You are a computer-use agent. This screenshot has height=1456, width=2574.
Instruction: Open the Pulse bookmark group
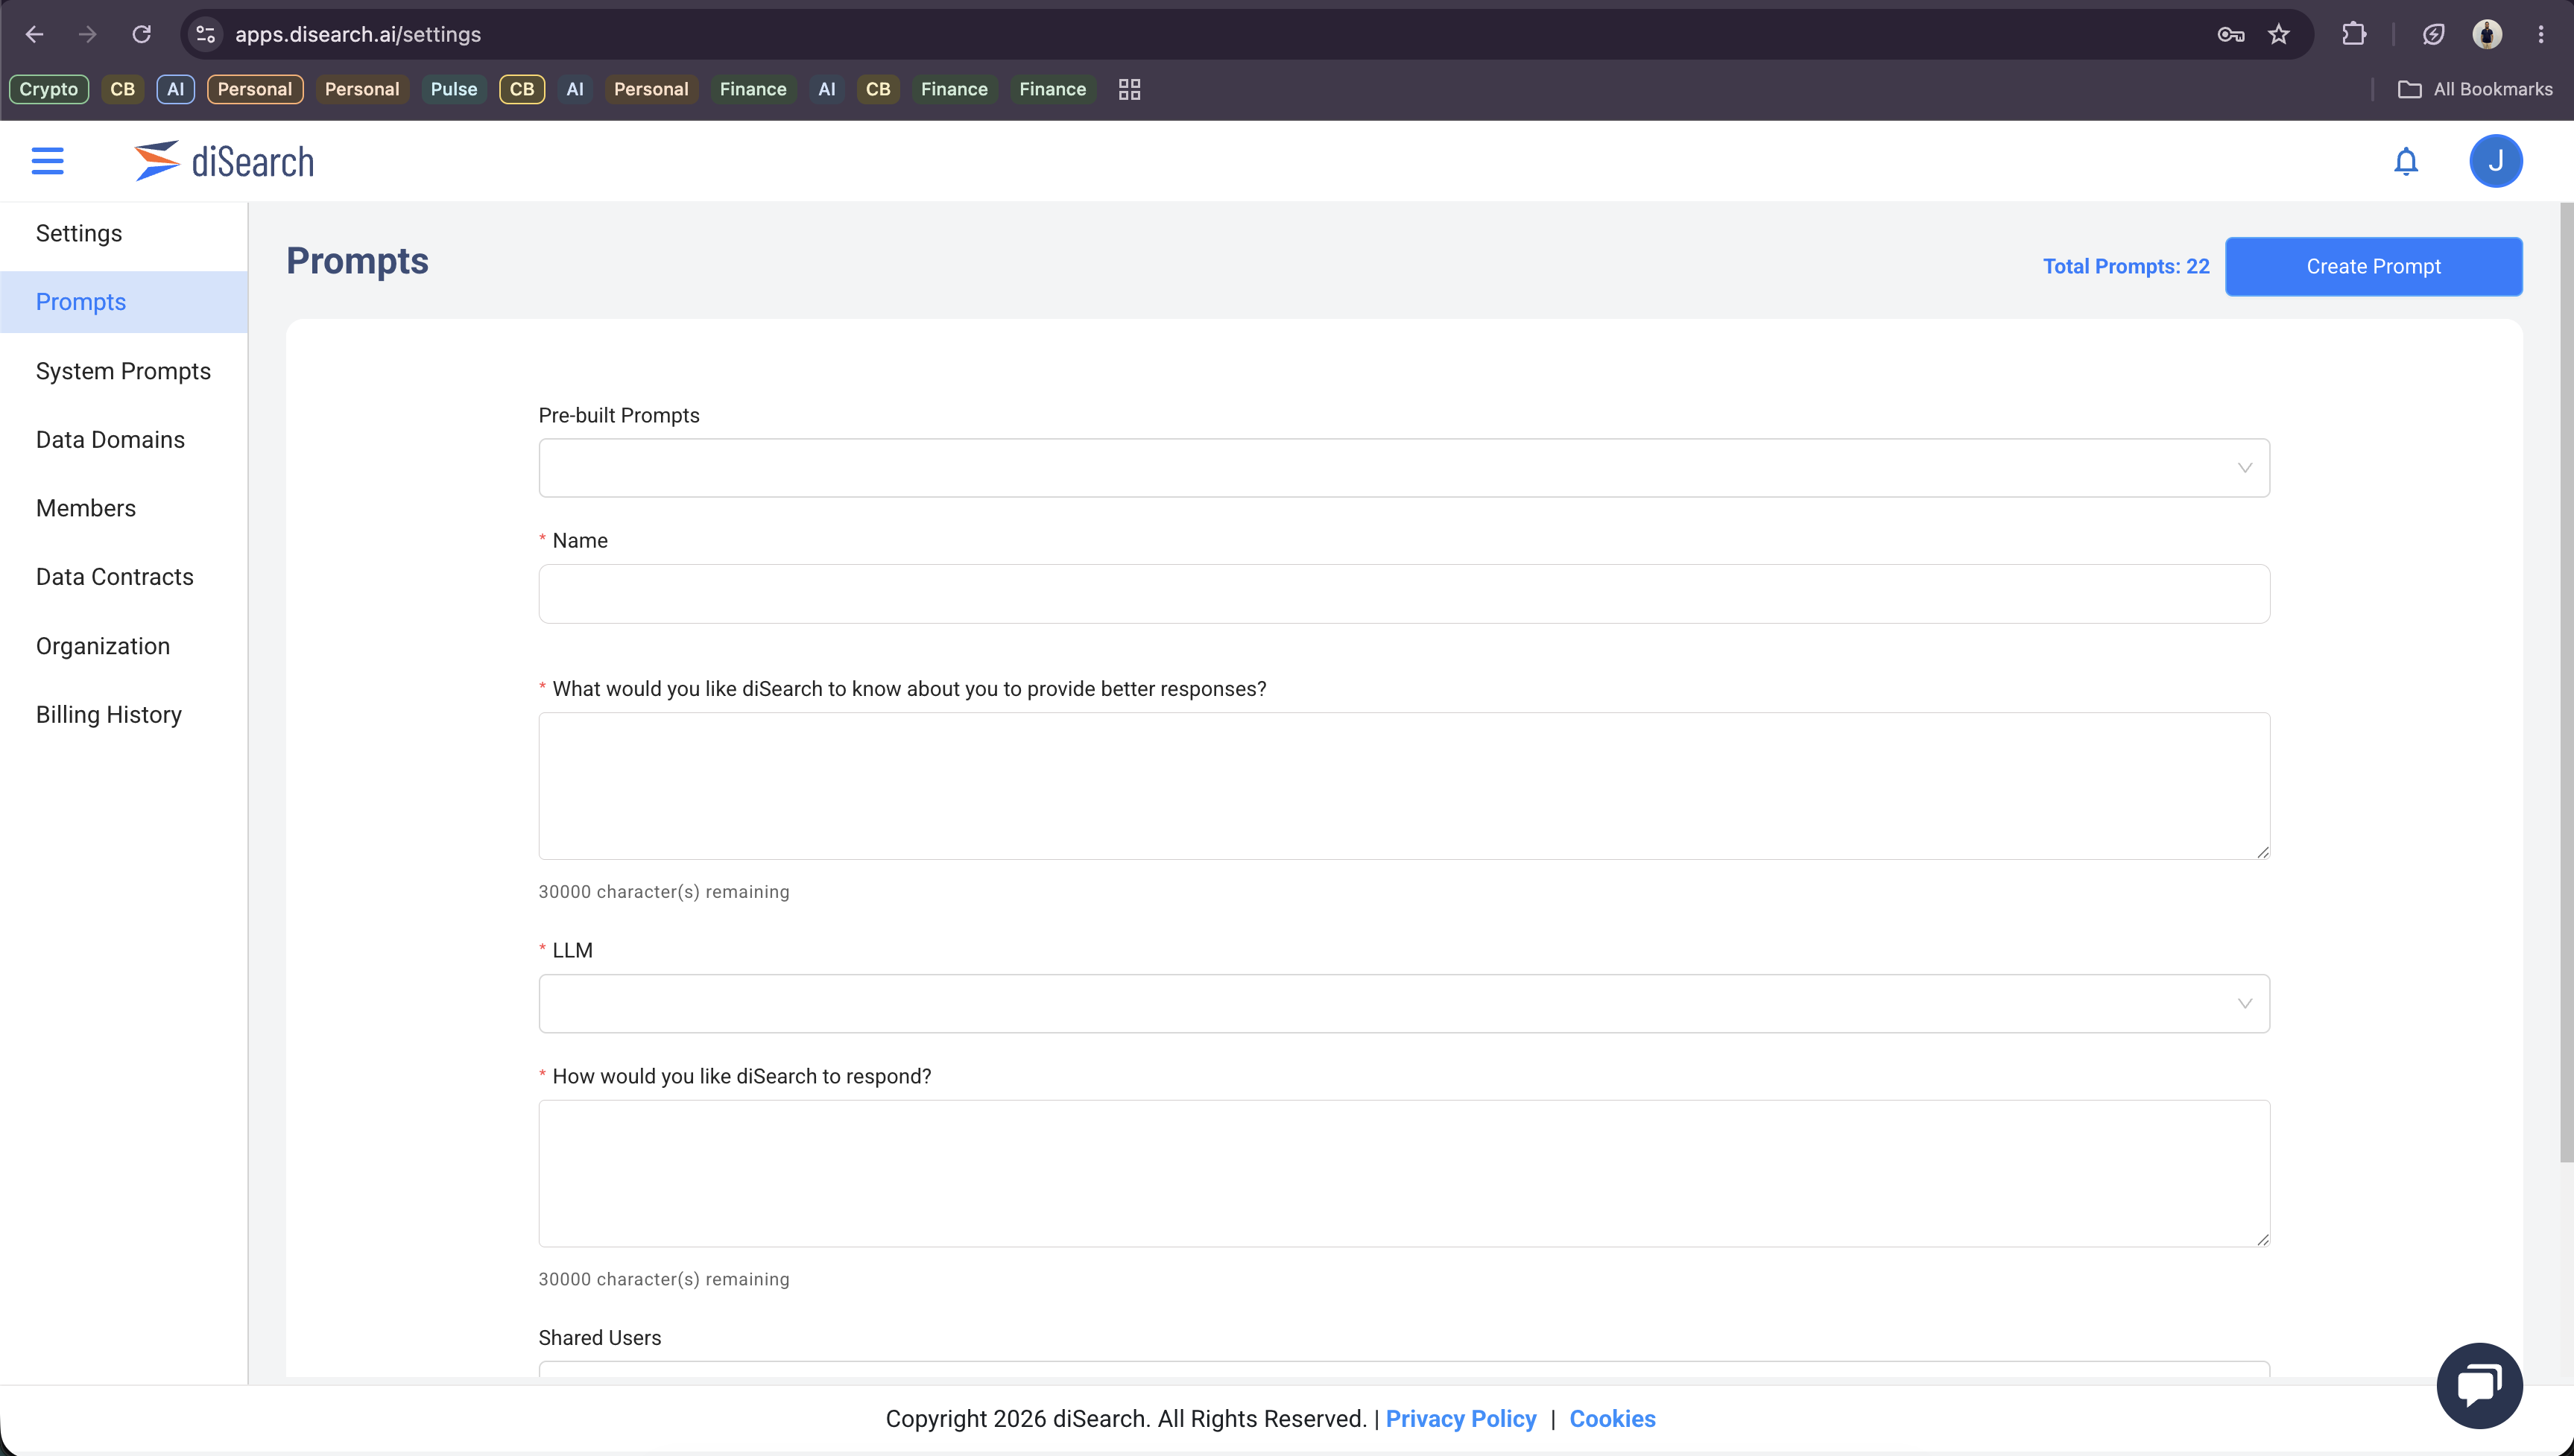tap(453, 89)
